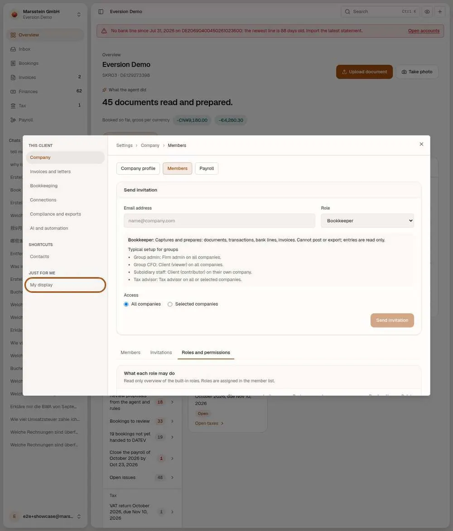The height and width of the screenshot is (531, 453).
Task: Click the plus icon in top bar
Action: click(x=440, y=11)
